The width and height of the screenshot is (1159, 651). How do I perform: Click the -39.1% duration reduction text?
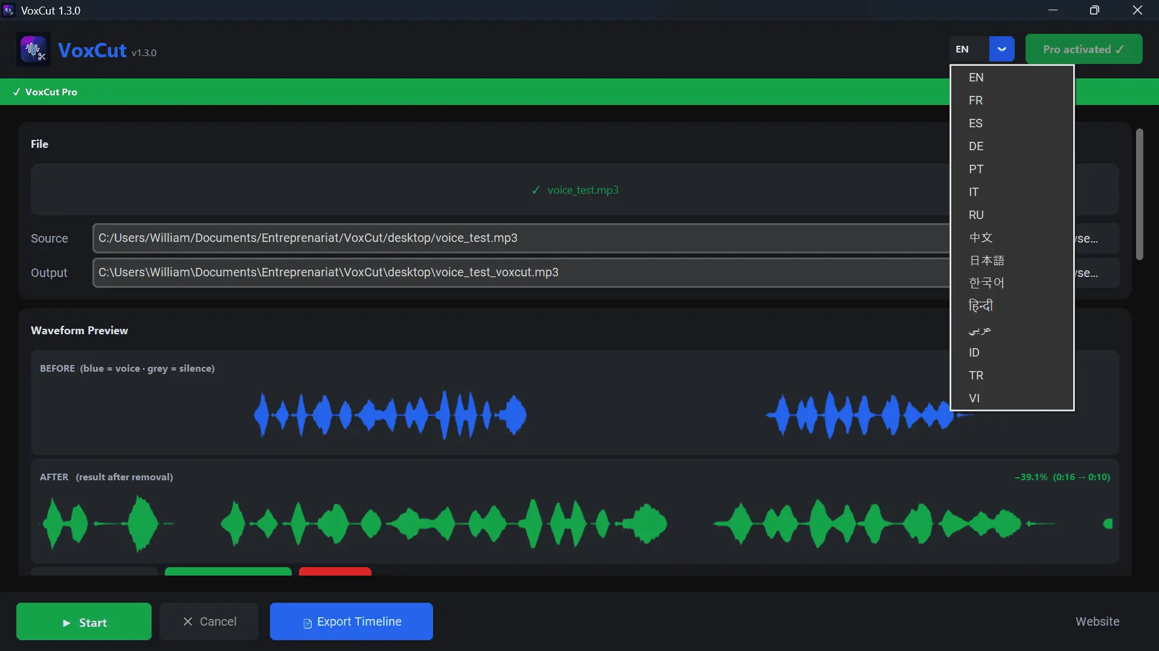click(1062, 477)
